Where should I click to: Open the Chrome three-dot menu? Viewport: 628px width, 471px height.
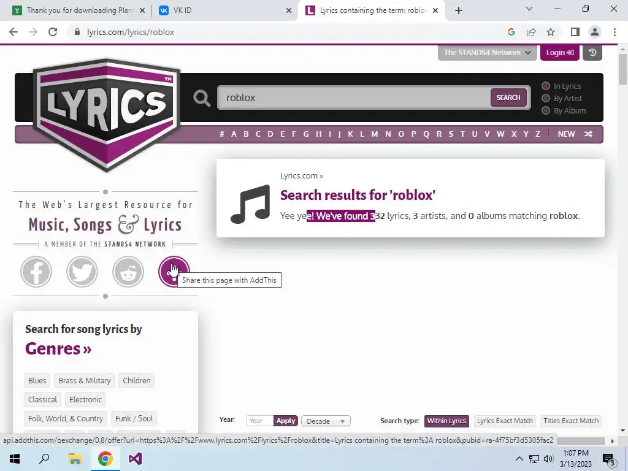(x=615, y=32)
